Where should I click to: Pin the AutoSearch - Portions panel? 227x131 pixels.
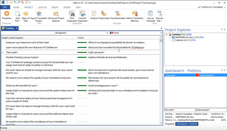tap(222, 70)
